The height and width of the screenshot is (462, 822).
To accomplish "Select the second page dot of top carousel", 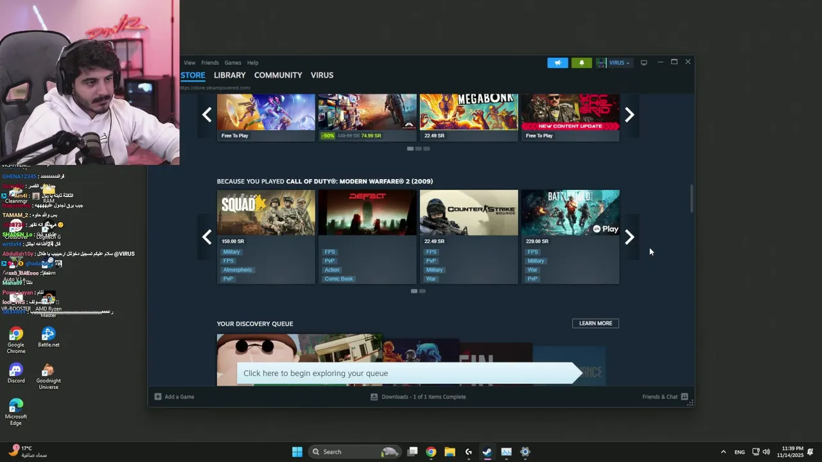I will [418, 149].
